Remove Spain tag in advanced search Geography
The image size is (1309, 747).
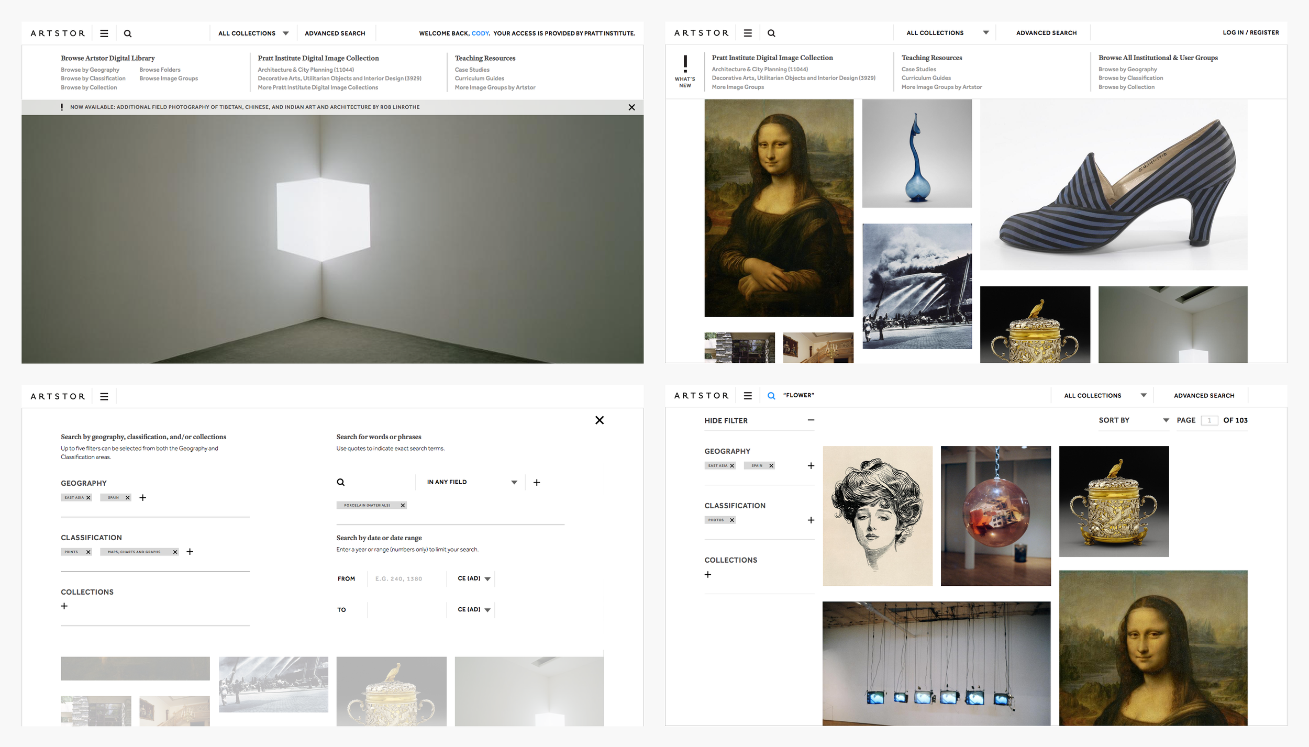coord(128,498)
